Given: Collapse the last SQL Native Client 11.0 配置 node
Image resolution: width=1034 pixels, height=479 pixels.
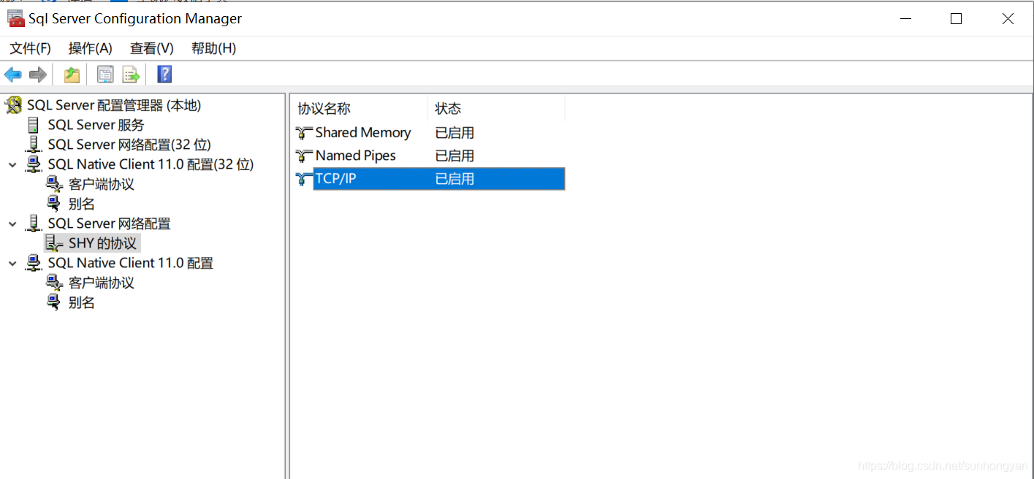Looking at the screenshot, I should [12, 264].
